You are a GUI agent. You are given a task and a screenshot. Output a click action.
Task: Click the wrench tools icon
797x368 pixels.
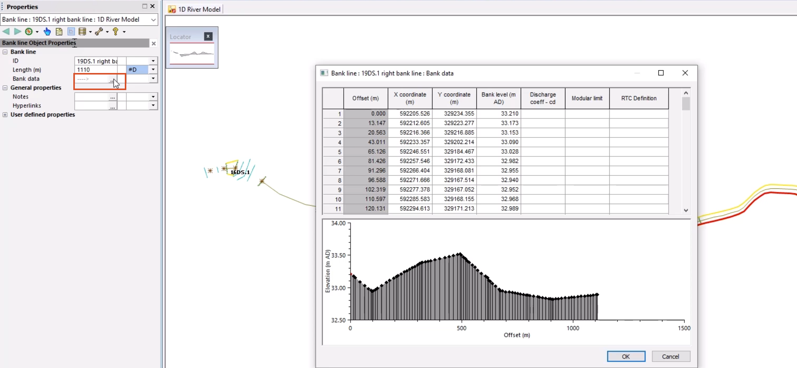99,31
